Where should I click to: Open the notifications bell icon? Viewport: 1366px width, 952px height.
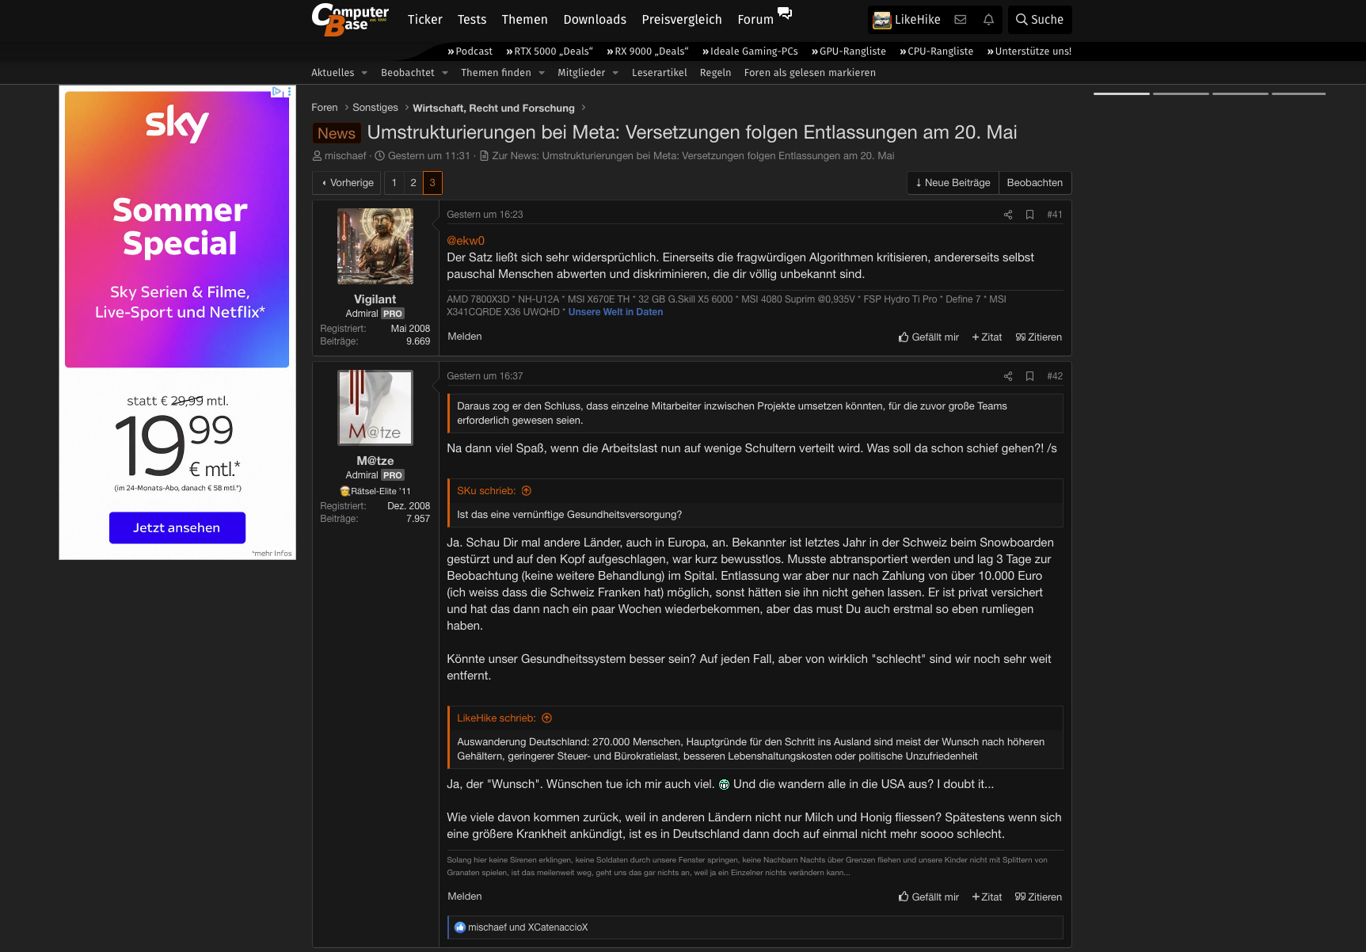(988, 20)
